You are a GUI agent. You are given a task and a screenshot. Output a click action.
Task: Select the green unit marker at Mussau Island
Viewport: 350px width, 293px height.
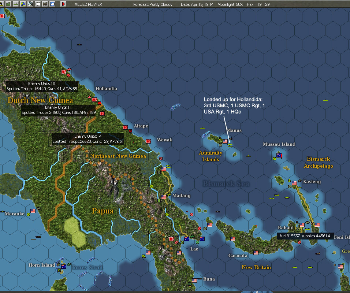point(274,159)
